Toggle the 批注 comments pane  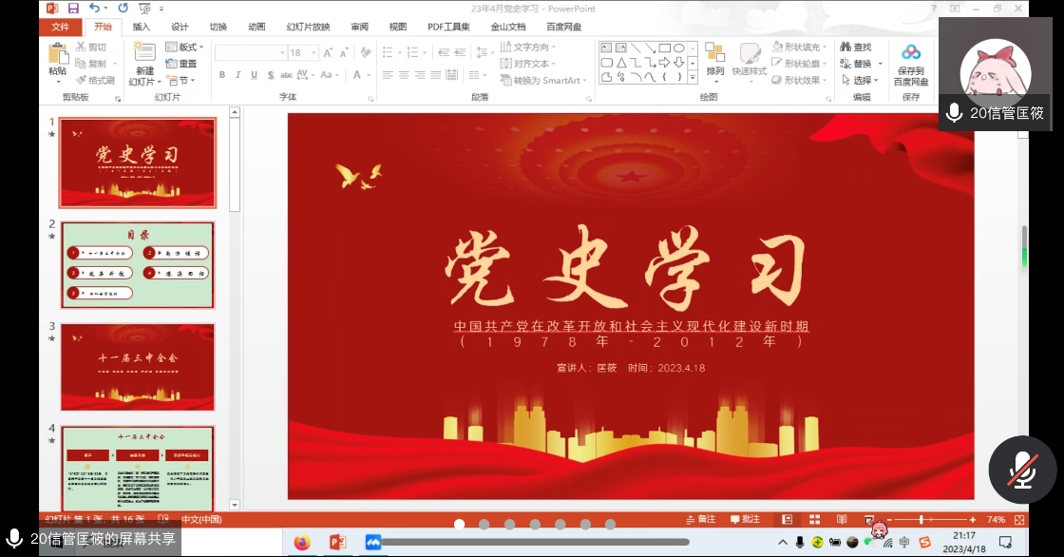click(745, 520)
